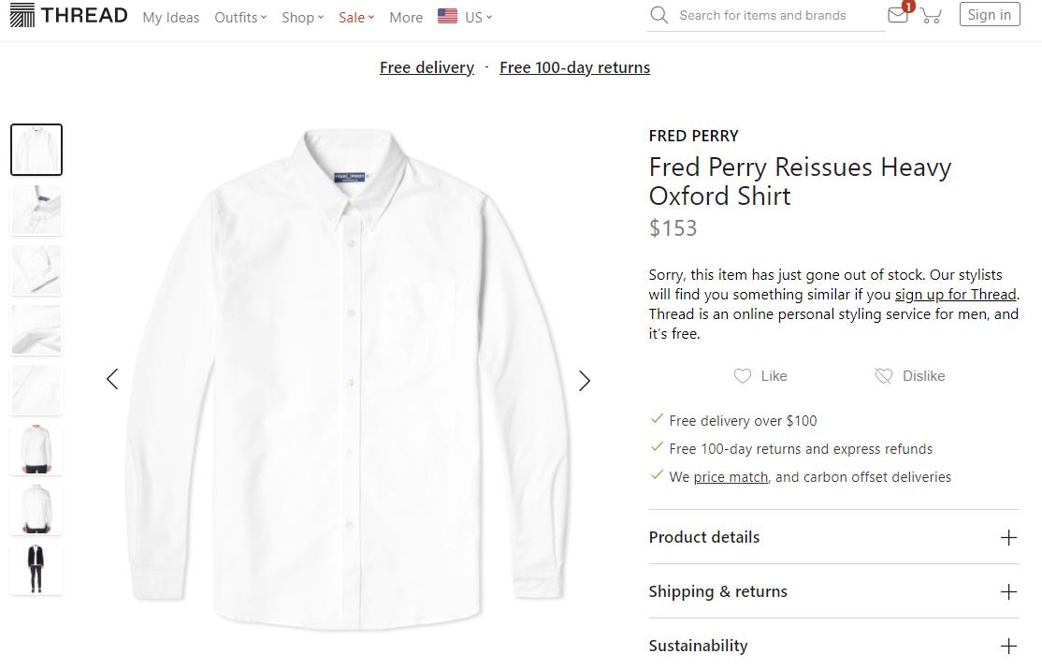Show next product image arrow
The width and height of the screenshot is (1042, 669).
click(585, 380)
